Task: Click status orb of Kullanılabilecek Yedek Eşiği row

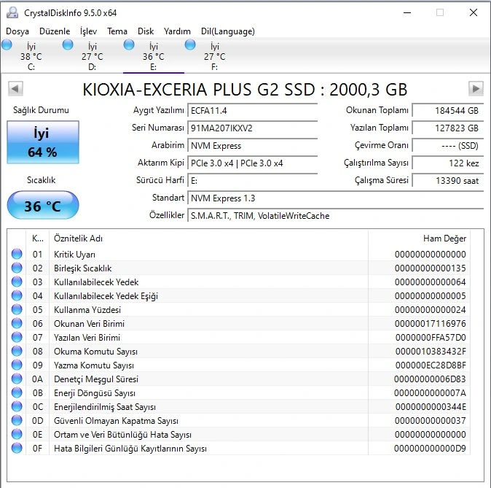Action: coord(17,295)
